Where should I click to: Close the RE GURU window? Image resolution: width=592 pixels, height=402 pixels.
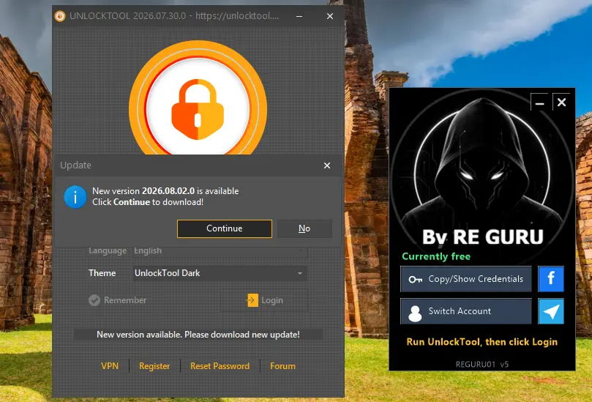pyautogui.click(x=561, y=102)
